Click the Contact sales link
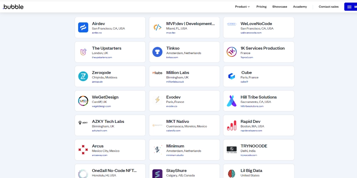Screen dimensions: 357x178 pyautogui.click(x=328, y=7)
